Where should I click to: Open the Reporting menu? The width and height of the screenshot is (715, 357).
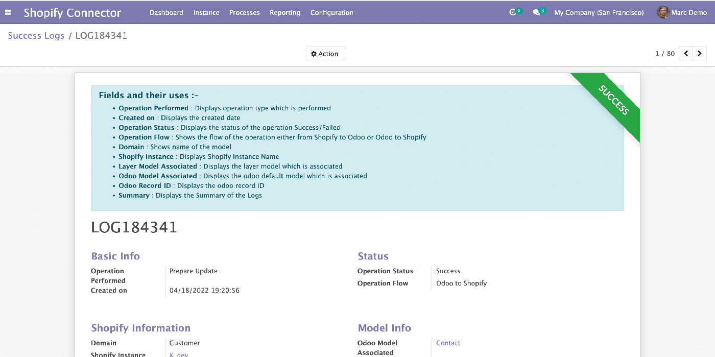point(285,12)
